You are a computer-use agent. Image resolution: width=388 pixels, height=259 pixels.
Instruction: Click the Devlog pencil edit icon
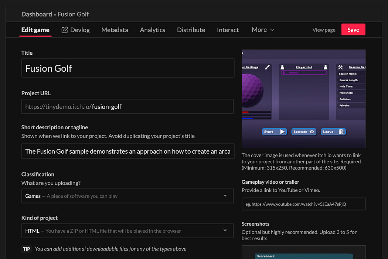(x=65, y=30)
